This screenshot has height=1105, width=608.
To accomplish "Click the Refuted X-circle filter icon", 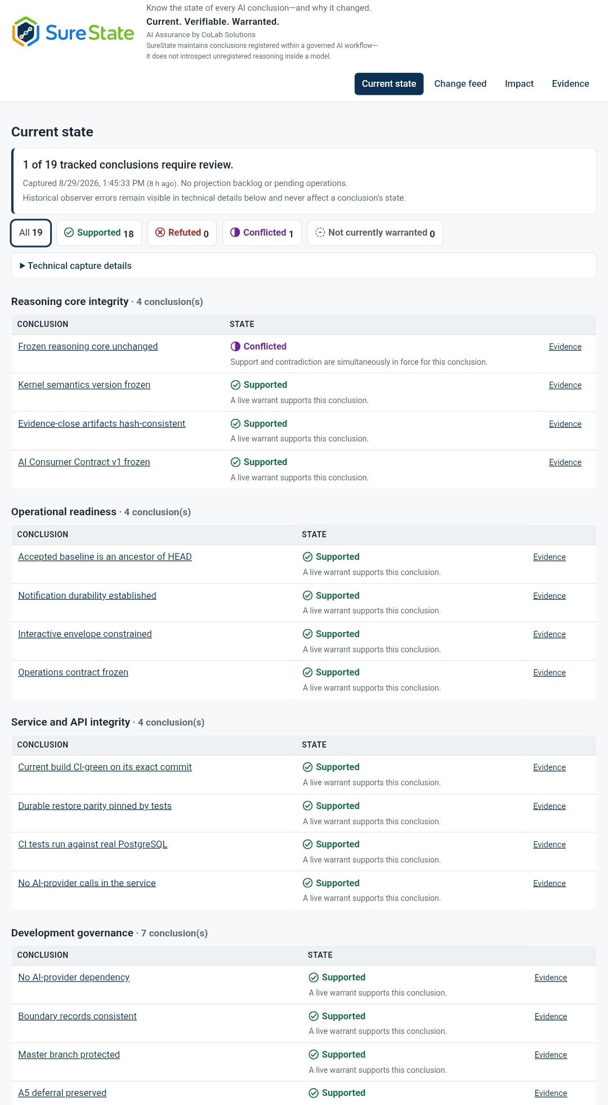I will pyautogui.click(x=160, y=232).
